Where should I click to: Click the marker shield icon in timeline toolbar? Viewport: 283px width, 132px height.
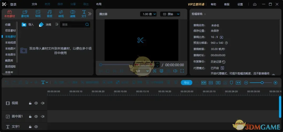pyautogui.click(x=231, y=83)
